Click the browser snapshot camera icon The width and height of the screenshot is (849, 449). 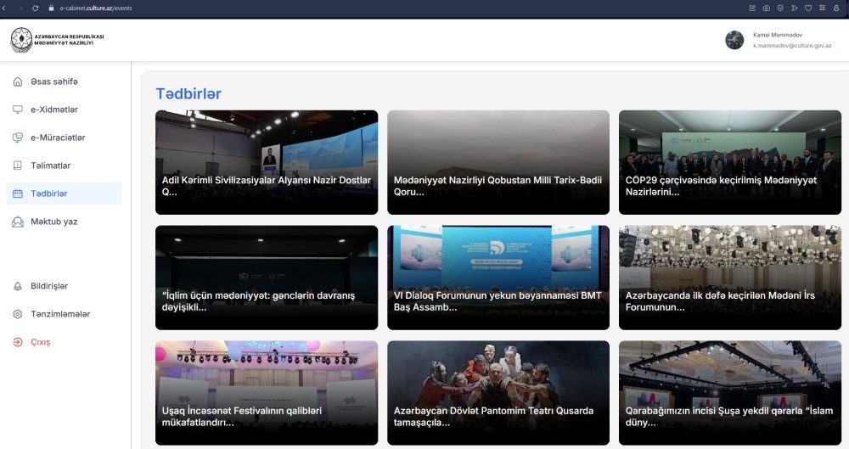click(767, 8)
